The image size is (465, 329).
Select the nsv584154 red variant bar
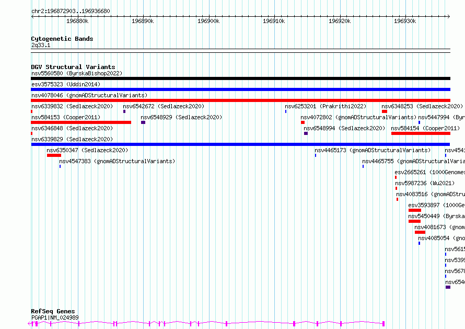tap(421, 133)
